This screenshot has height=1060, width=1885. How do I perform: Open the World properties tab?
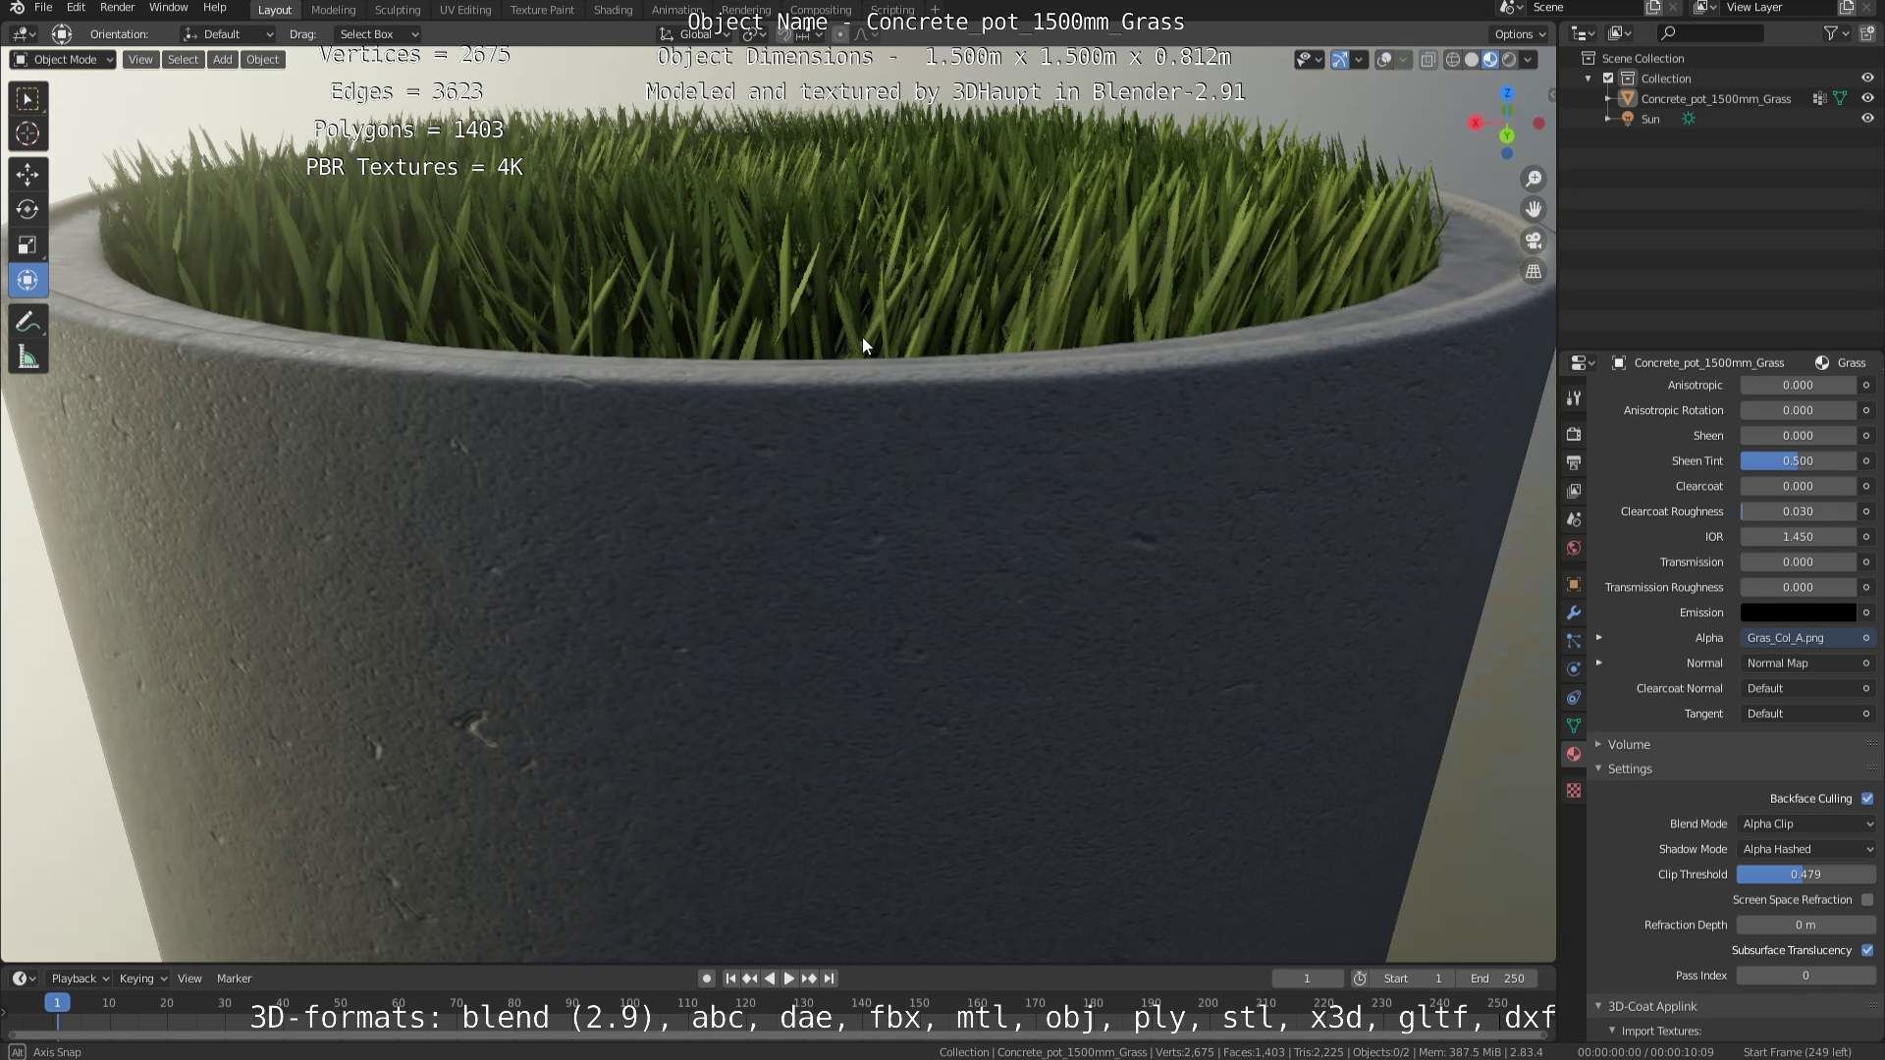click(1574, 548)
